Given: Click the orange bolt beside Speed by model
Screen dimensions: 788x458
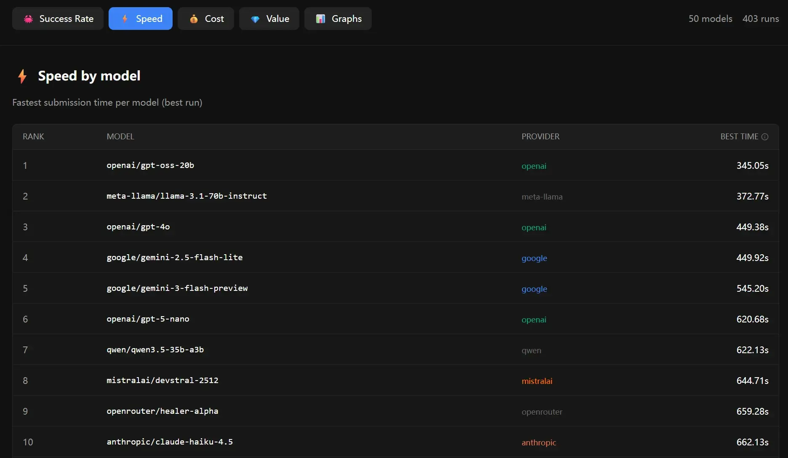Looking at the screenshot, I should (x=22, y=76).
